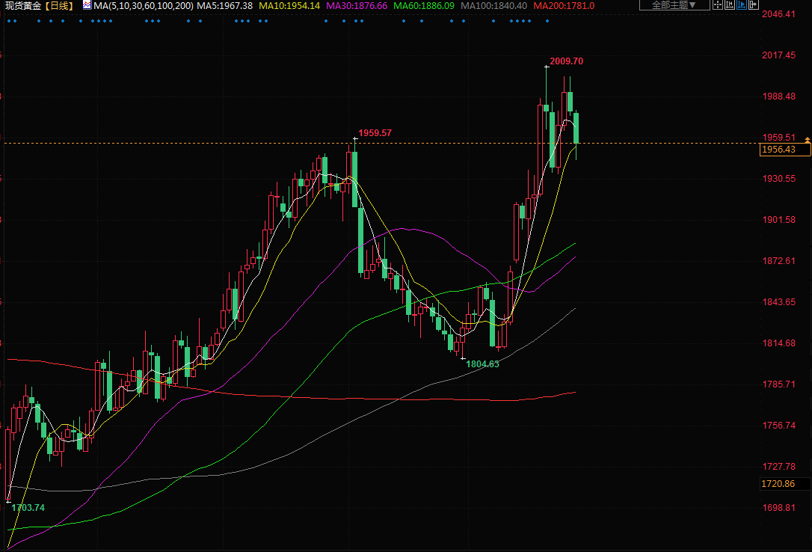Viewport: 812px width, 552px height.
Task: Click the 1804.63 low price label
Action: point(482,364)
